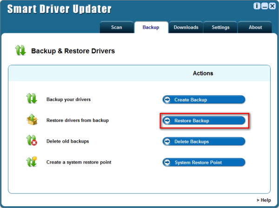This screenshot has height=208, width=279.
Task: Click the green arrows icon beside Backup your drivers
Action: tap(31, 99)
